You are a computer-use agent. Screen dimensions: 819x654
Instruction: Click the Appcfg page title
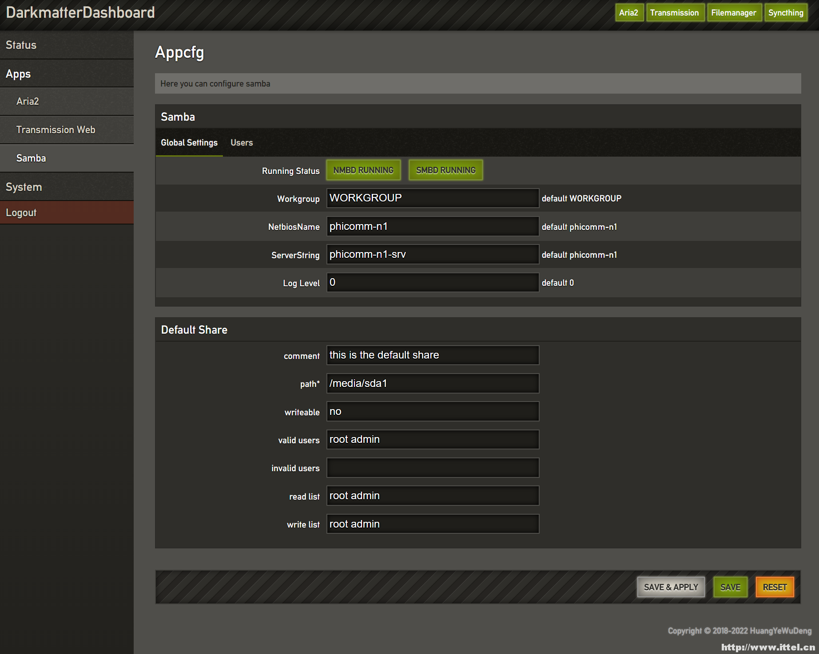[x=179, y=52]
